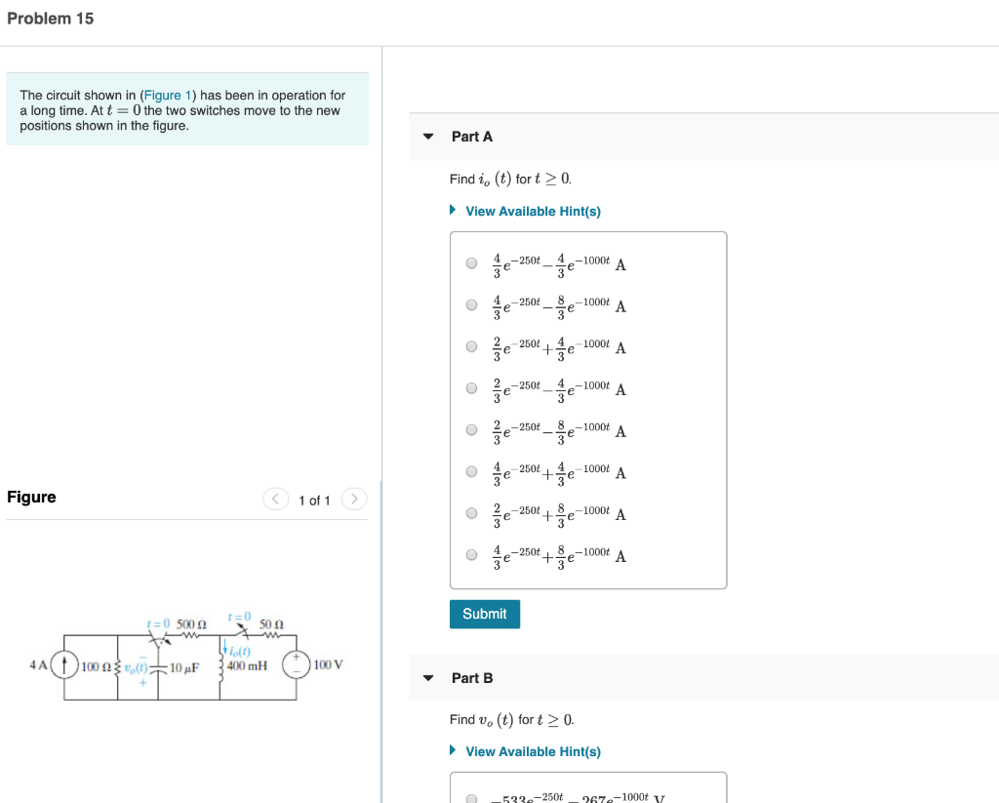Collapse the Part A section triangle
Image resolution: width=999 pixels, height=803 pixels.
click(428, 137)
